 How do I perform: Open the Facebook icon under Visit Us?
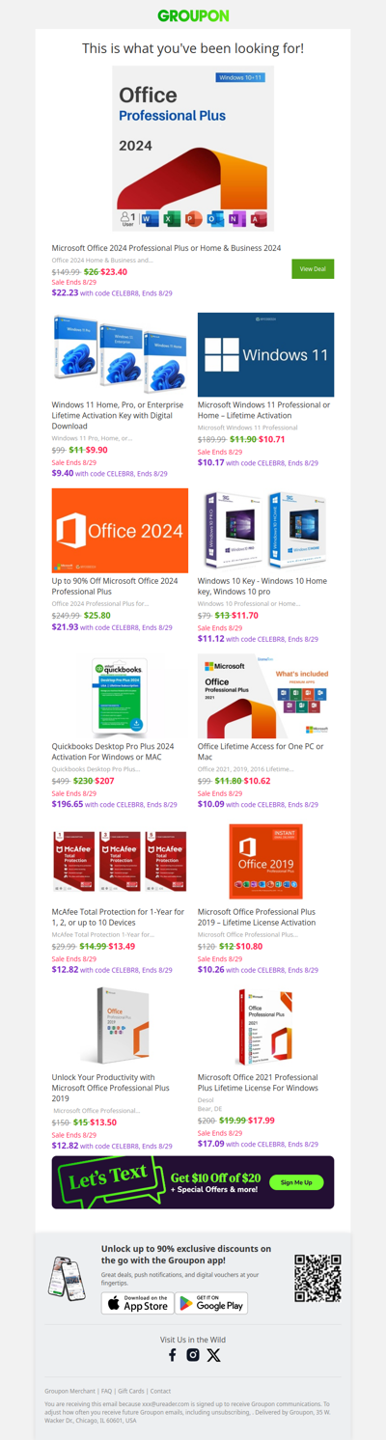point(173,1354)
